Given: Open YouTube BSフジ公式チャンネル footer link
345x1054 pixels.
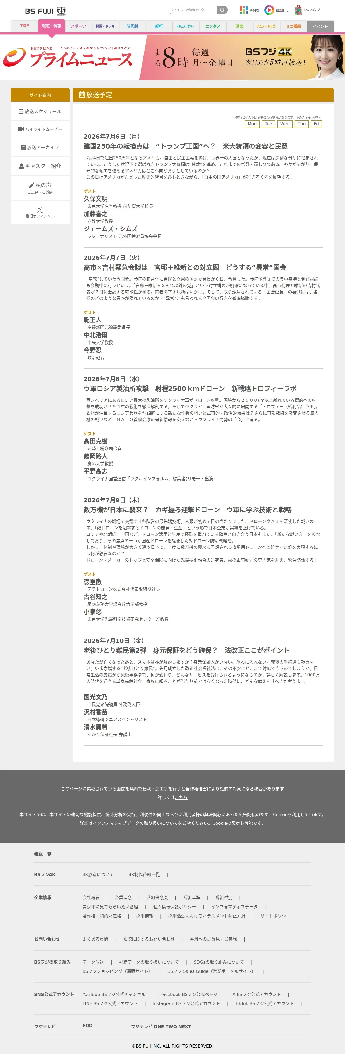Looking at the screenshot, I should (114, 994).
